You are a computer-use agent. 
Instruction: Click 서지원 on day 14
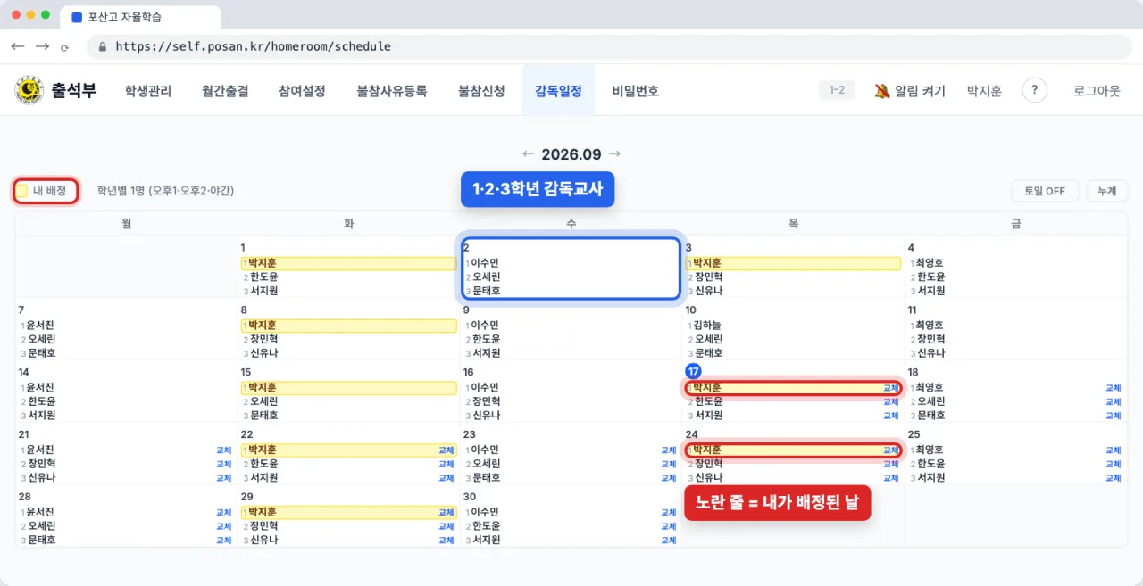pyautogui.click(x=39, y=416)
